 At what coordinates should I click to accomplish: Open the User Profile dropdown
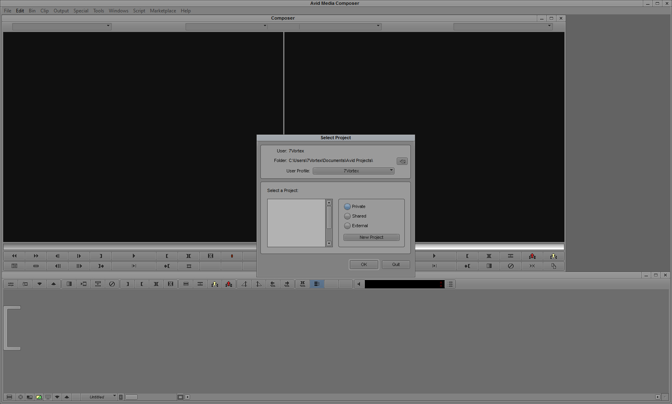point(354,171)
